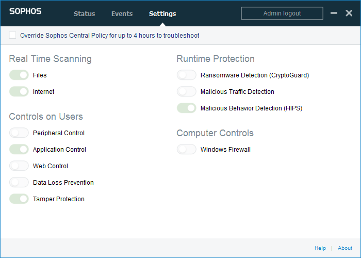Switch on Data Loss Prevention
Screen dimensions: 361x258
(19, 183)
